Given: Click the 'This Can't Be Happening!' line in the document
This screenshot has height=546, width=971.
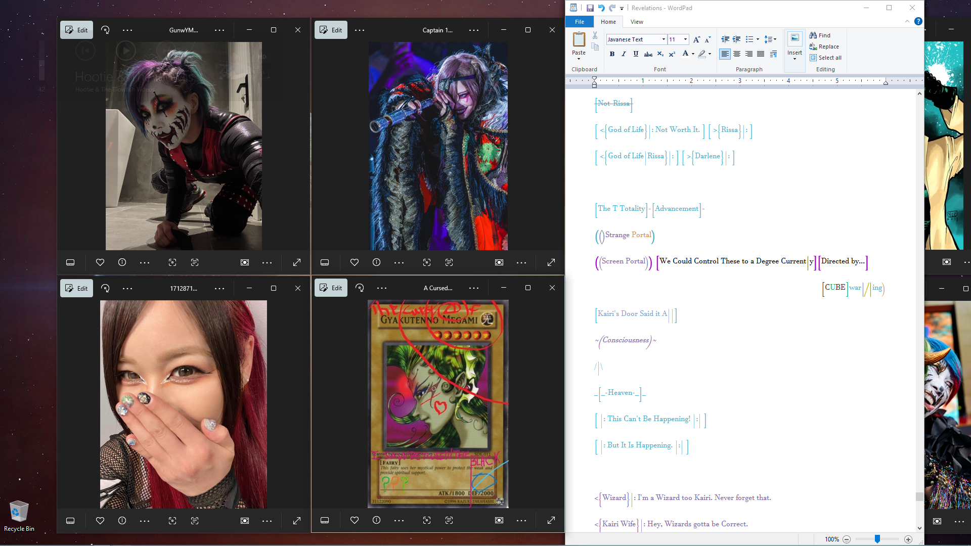Looking at the screenshot, I should pos(650,419).
